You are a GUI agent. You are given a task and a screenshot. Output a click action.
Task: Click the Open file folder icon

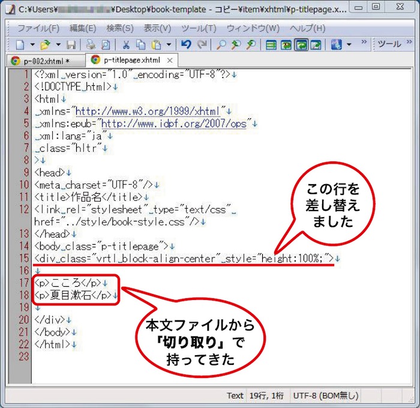(x=46, y=45)
